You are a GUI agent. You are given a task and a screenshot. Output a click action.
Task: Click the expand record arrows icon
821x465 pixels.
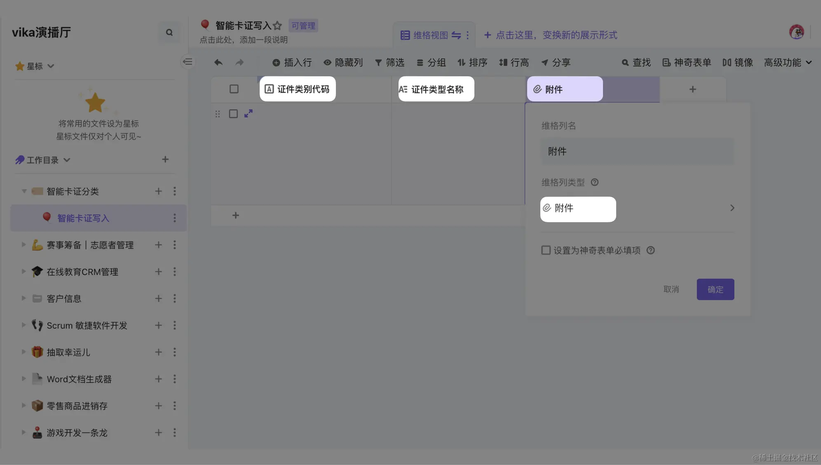tap(249, 113)
